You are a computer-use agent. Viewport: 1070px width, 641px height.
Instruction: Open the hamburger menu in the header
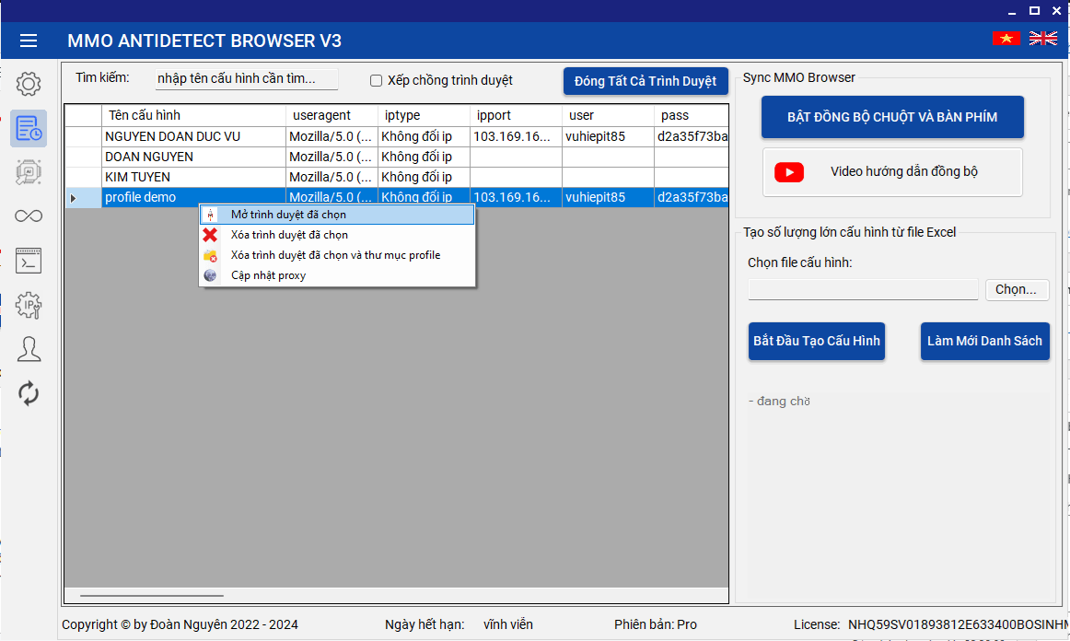coord(29,41)
